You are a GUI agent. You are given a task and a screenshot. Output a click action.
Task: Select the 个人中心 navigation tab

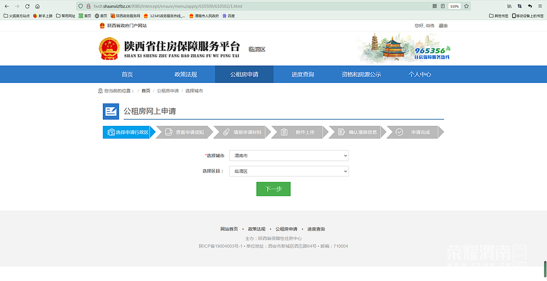point(420,74)
